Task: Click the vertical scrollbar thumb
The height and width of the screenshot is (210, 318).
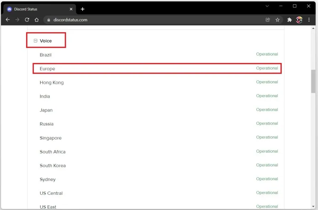Action: pos(313,81)
